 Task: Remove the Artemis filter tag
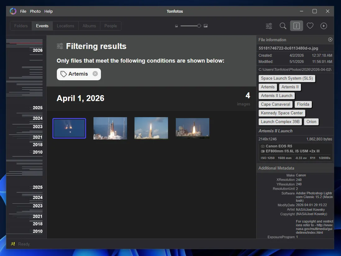pos(95,74)
